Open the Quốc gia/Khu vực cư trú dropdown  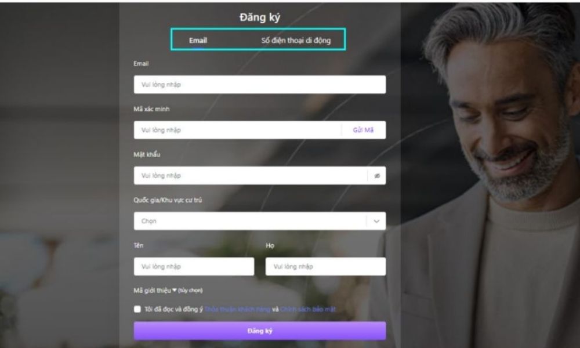[x=260, y=221]
